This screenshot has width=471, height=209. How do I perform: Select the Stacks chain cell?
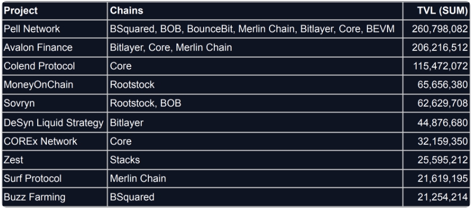pos(255,160)
